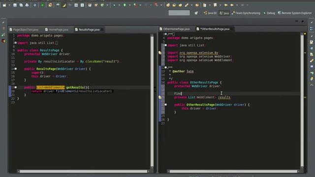Image resolution: width=315 pixels, height=177 pixels.
Task: Collapse getResults method fold marker
Action: (x=16, y=88)
